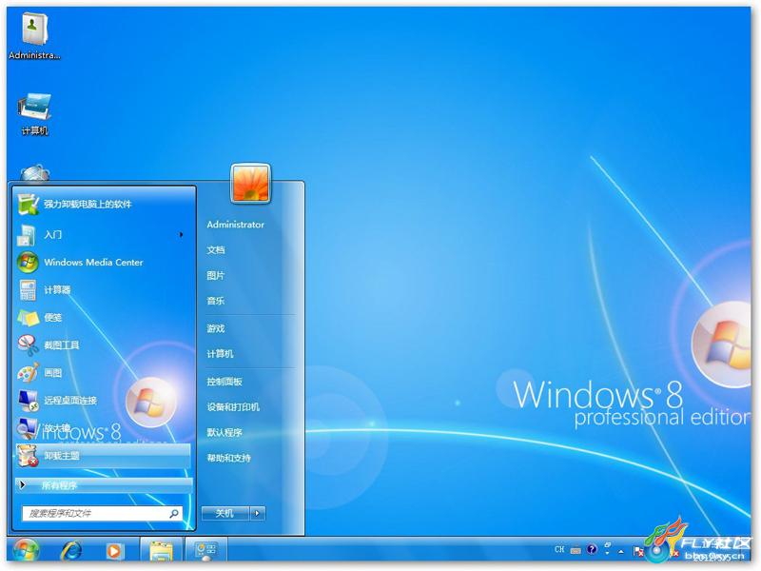Click the 搜索程序和文件 search box
The image size is (761, 571).
[102, 513]
